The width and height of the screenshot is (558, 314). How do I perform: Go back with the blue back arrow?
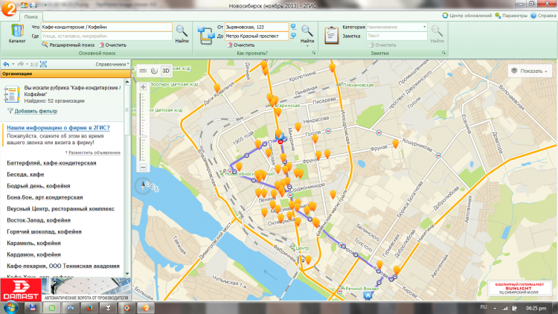pyautogui.click(x=6, y=64)
